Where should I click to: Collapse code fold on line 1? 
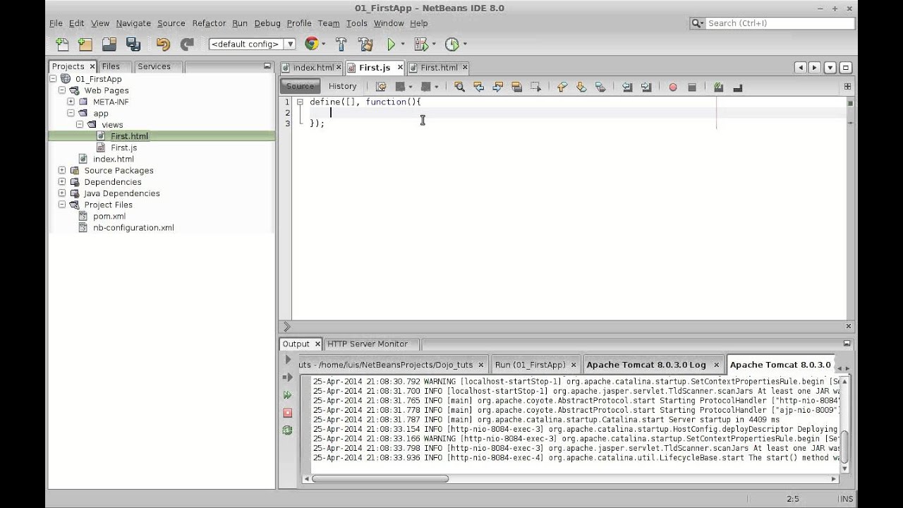tap(300, 102)
